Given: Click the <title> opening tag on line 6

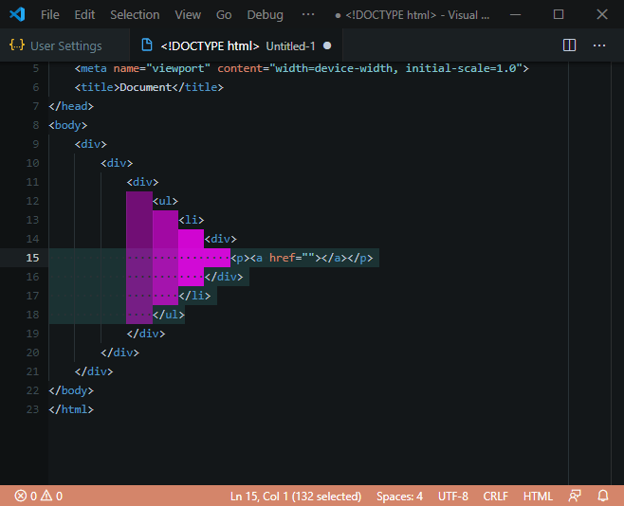Looking at the screenshot, I should pyautogui.click(x=97, y=87).
